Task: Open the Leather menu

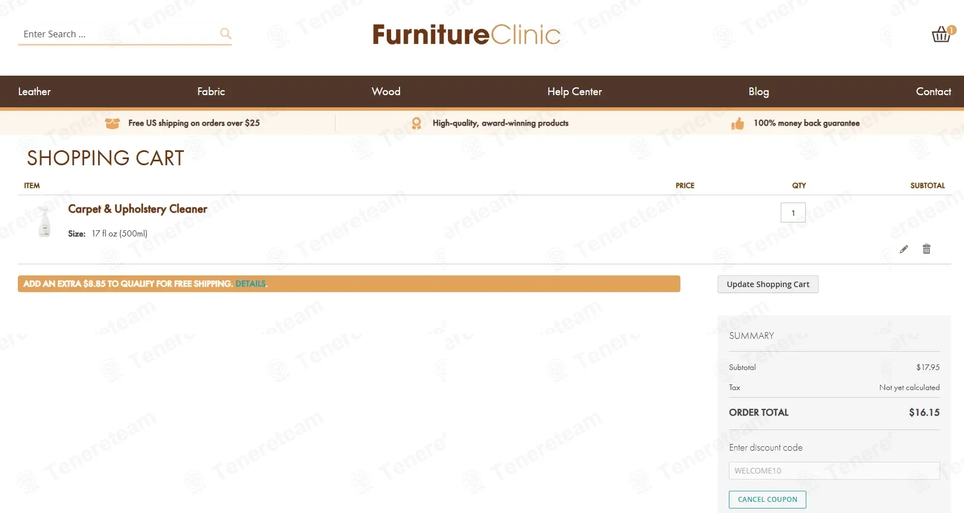Action: (35, 92)
